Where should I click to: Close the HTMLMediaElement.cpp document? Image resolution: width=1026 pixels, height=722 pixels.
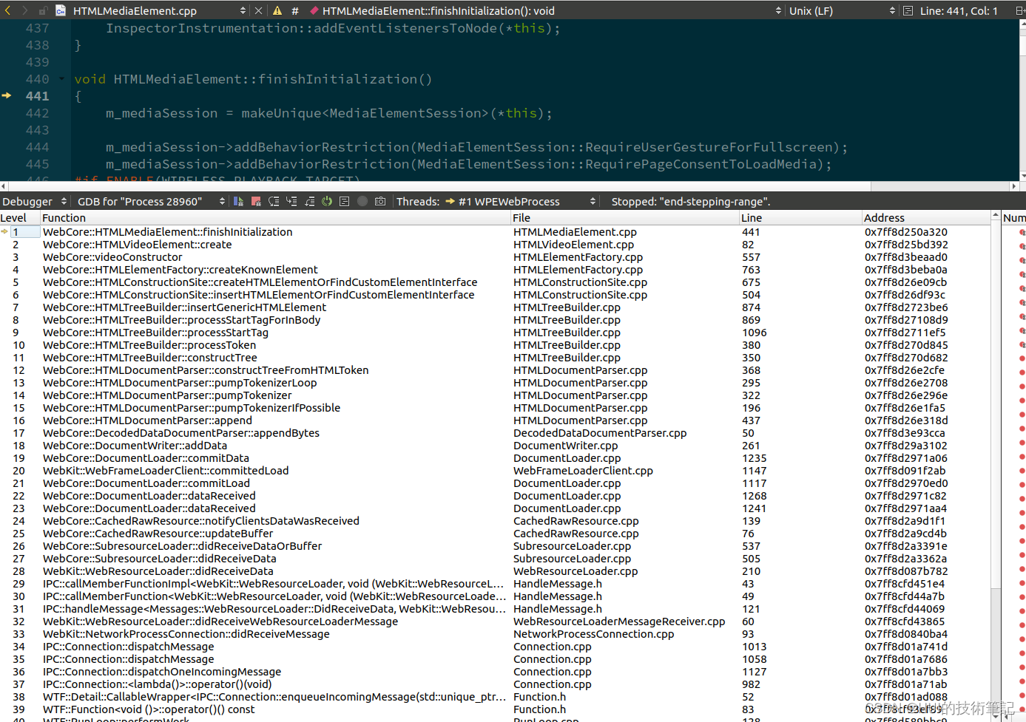(x=258, y=10)
